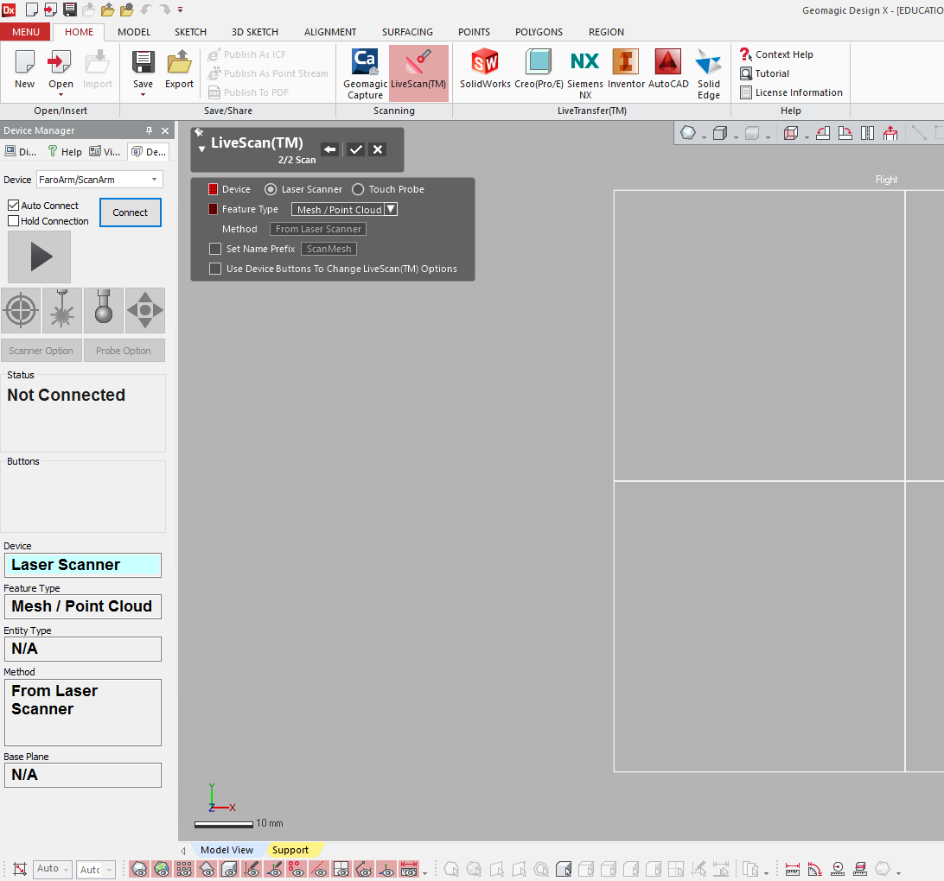Image resolution: width=944 pixels, height=881 pixels.
Task: Toggle point cloud visibility eye icon
Action: point(184,869)
